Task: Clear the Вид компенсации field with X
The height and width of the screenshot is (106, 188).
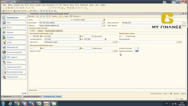Action: pos(179,42)
